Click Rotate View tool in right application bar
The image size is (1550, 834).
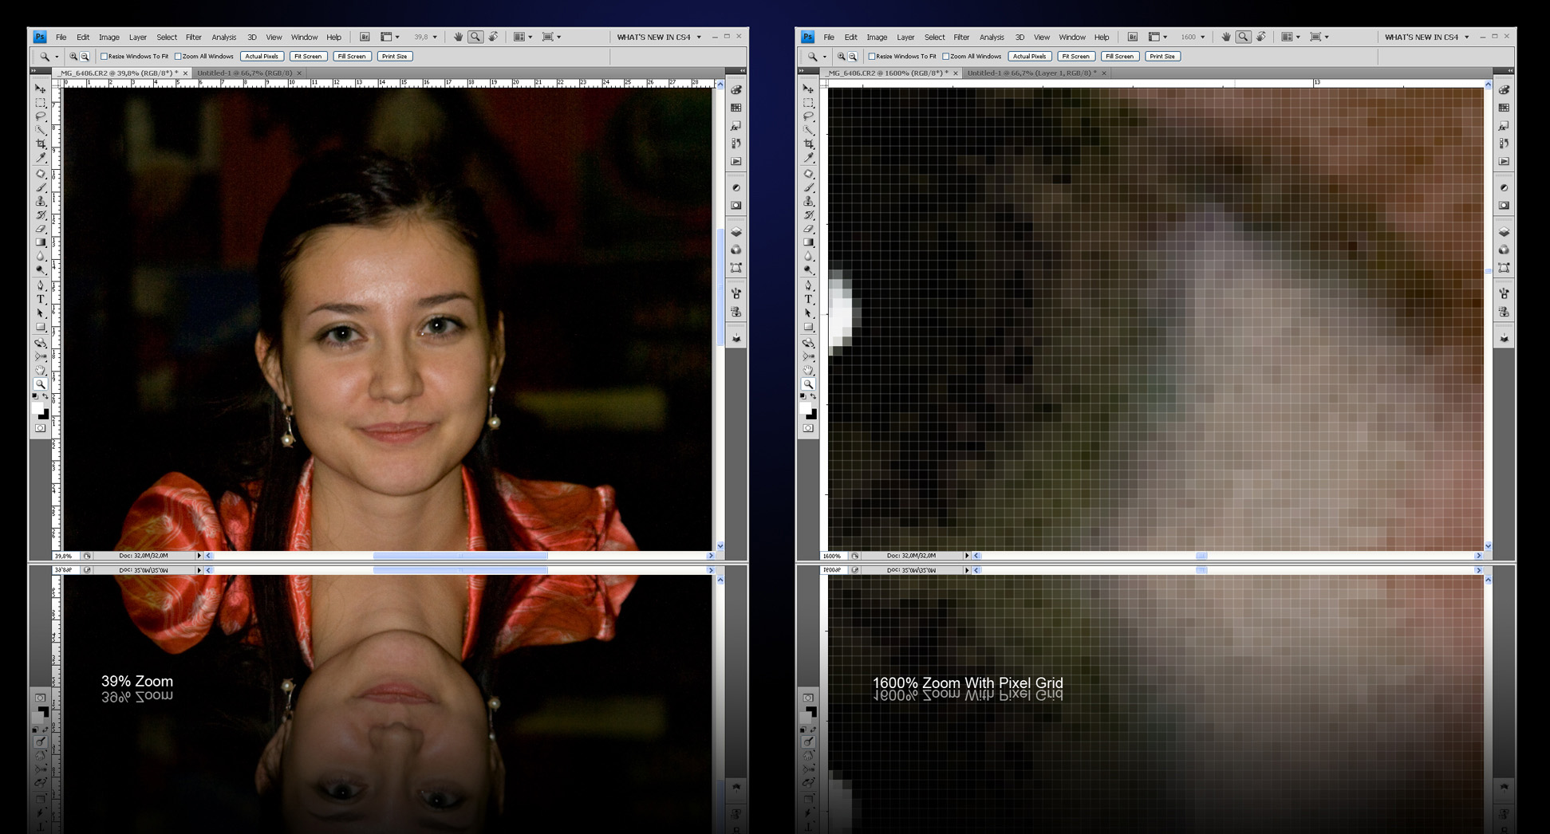pyautogui.click(x=1261, y=37)
